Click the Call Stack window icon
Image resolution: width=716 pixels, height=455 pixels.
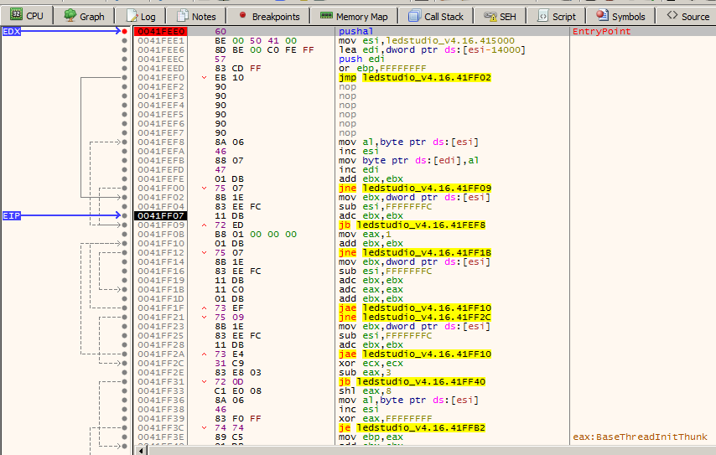414,16
